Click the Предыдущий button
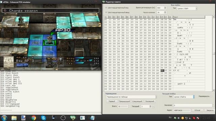Image resolution: width=216 pixels, height=121 pixels. tap(125, 102)
